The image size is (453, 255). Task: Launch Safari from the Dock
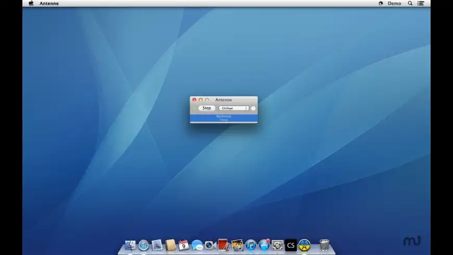point(144,245)
